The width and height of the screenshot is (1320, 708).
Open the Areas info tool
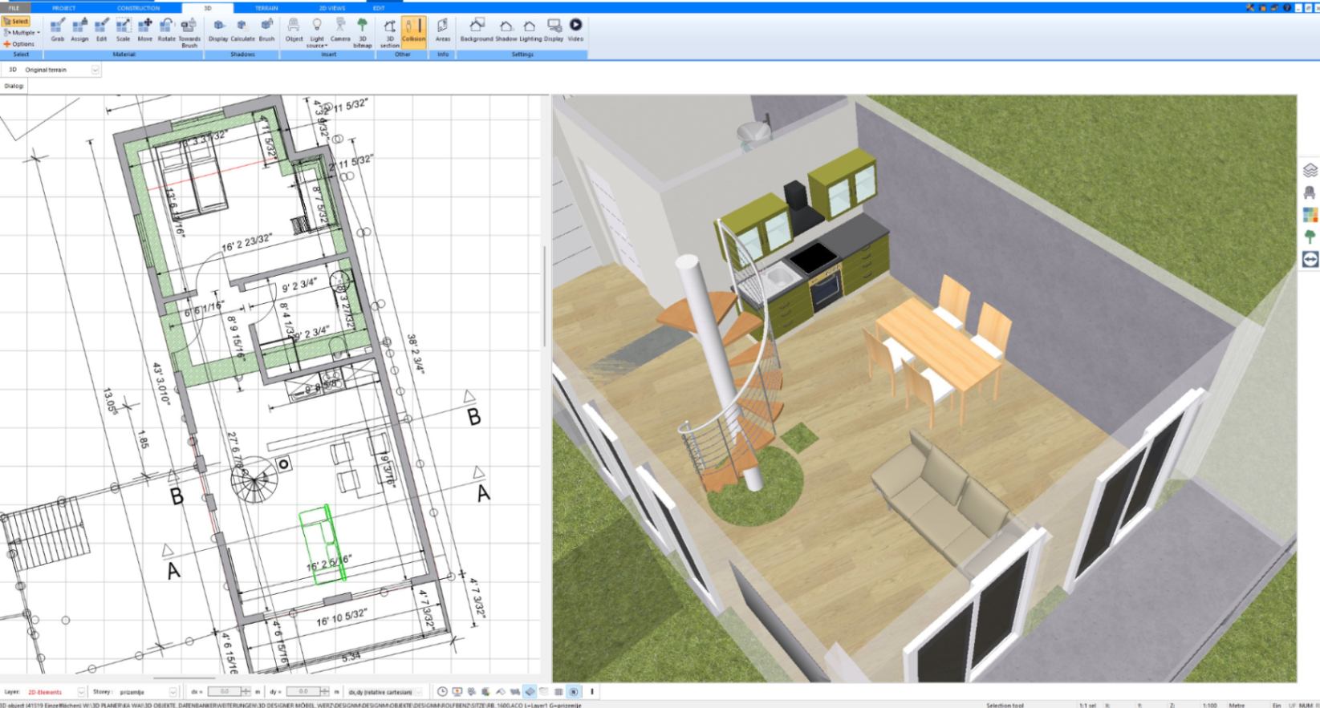(x=443, y=30)
